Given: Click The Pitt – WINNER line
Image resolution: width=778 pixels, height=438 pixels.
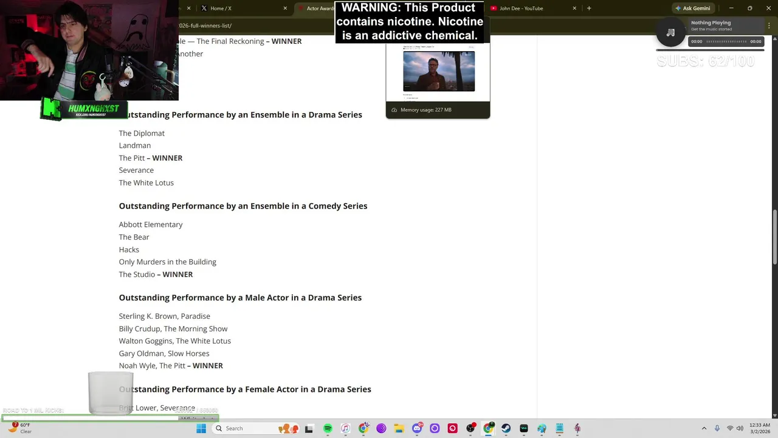Looking at the screenshot, I should tap(151, 158).
